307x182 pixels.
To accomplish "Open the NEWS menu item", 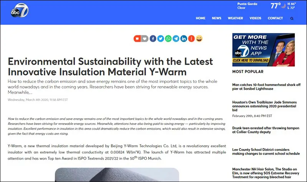I will 216,18.
